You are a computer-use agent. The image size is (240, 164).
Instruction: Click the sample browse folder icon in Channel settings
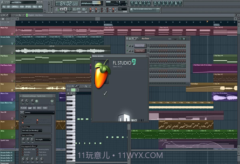(x=22, y=112)
